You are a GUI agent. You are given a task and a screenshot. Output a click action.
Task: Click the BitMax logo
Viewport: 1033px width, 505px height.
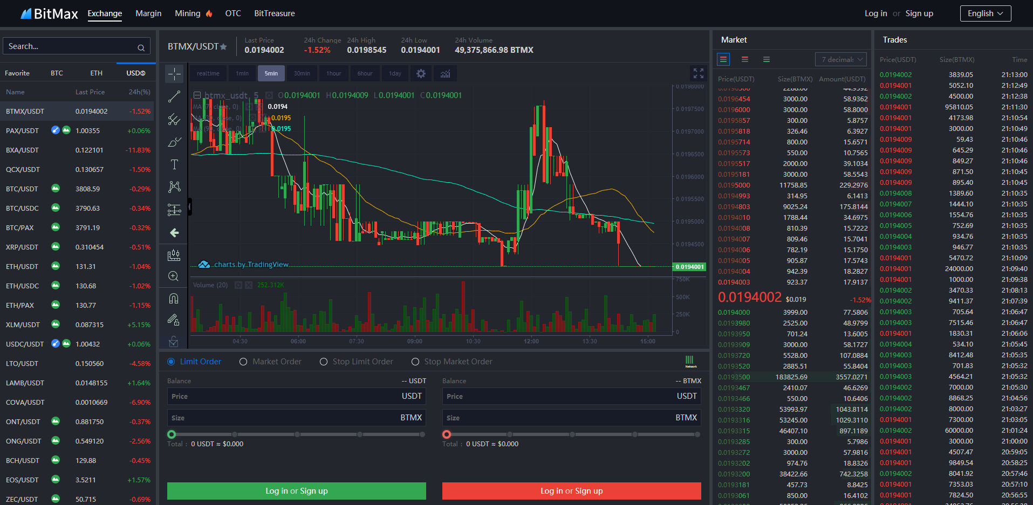(x=49, y=13)
